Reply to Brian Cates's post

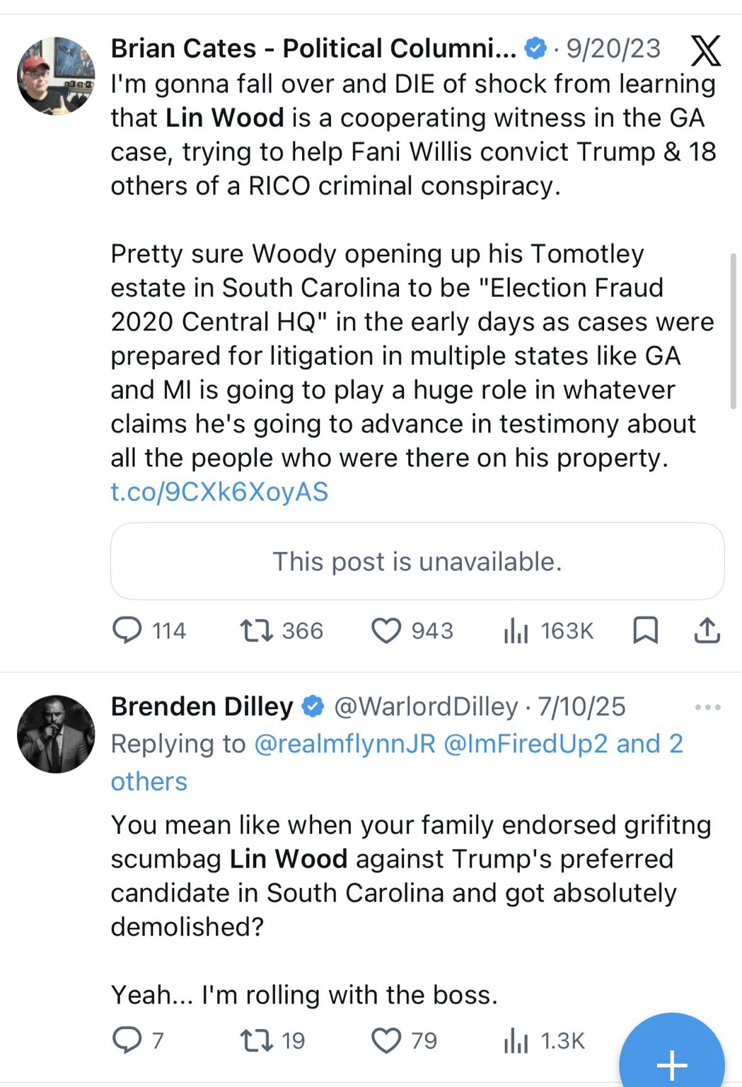click(x=127, y=630)
